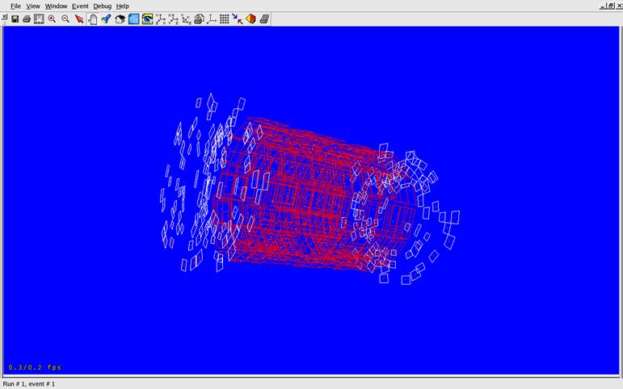Toggle the blue square display icon
623x389 pixels.
click(x=134, y=19)
